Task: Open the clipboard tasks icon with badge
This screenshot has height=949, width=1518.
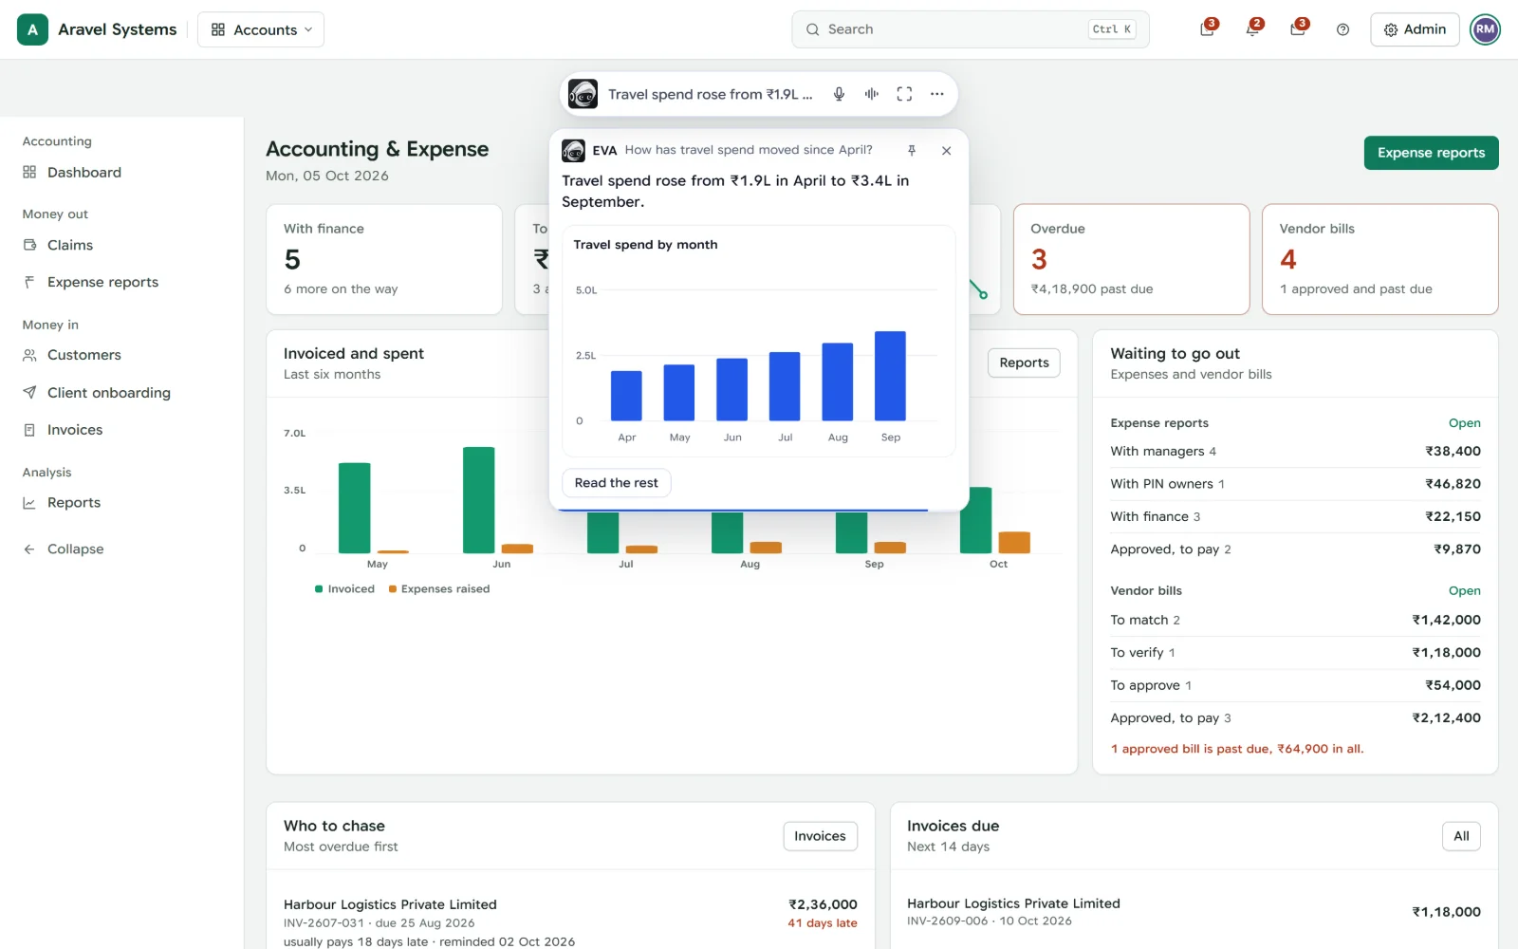Action: pyautogui.click(x=1207, y=29)
